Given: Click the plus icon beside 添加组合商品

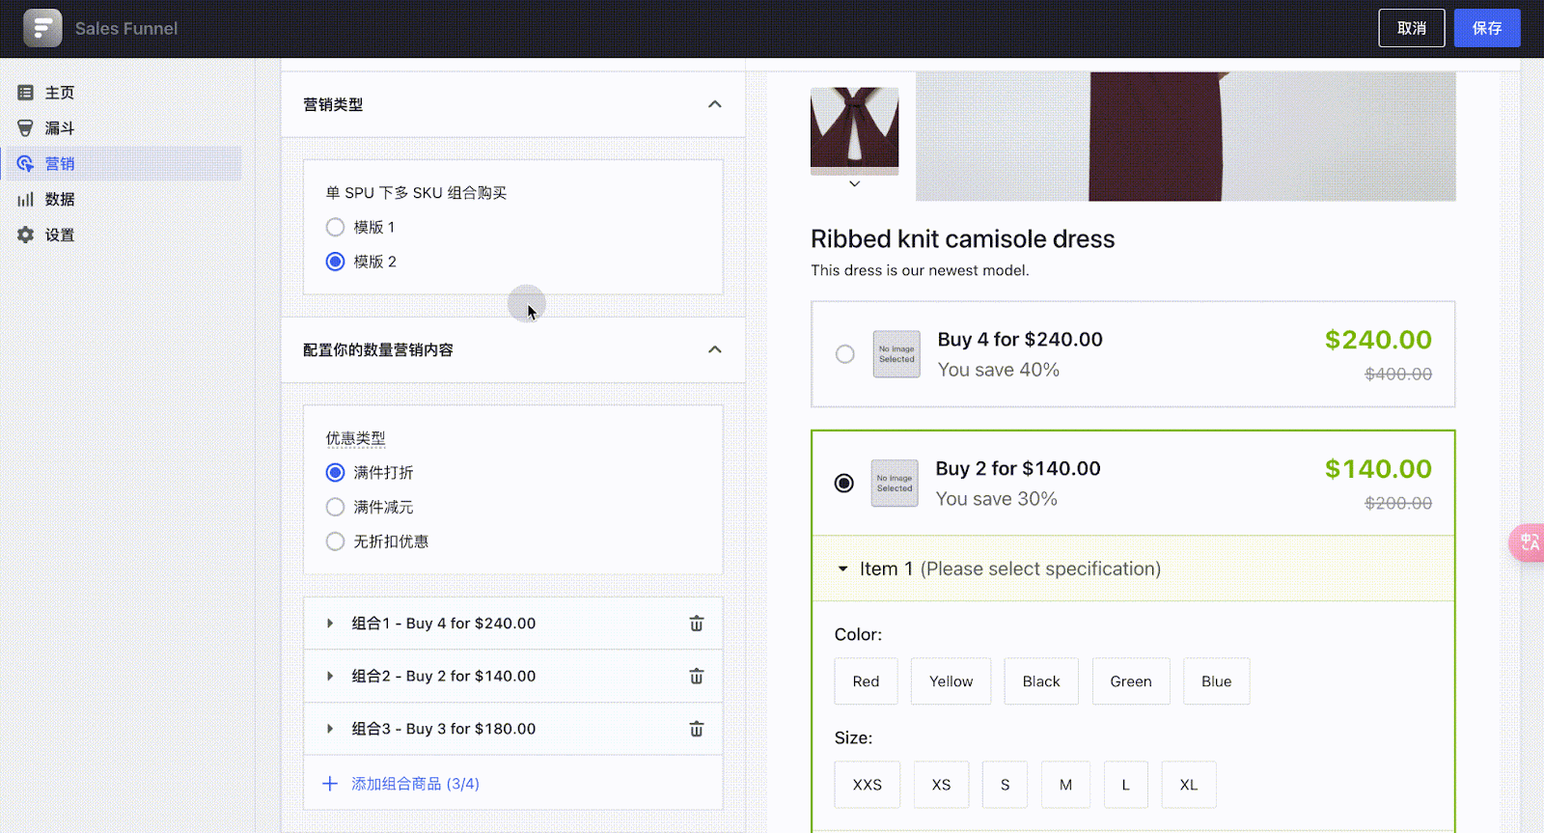Looking at the screenshot, I should tap(330, 784).
